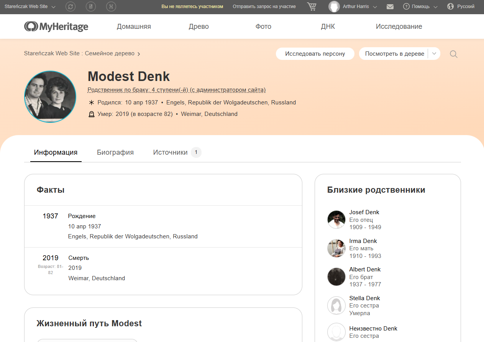Image resolution: width=484 pixels, height=342 pixels.
Task: Click the record document icon in top bar
Action: tap(91, 7)
